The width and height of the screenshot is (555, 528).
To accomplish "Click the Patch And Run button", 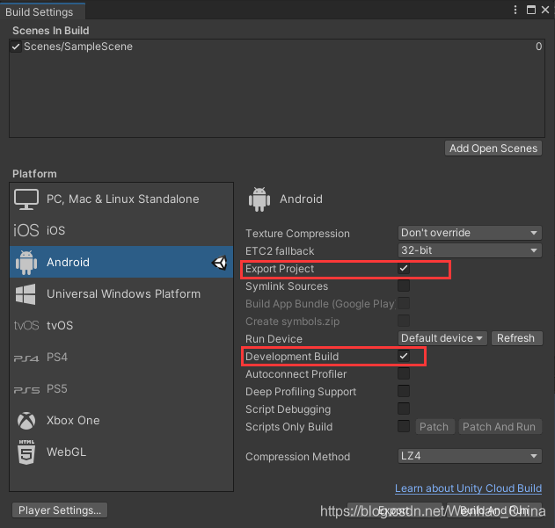I will click(x=500, y=426).
